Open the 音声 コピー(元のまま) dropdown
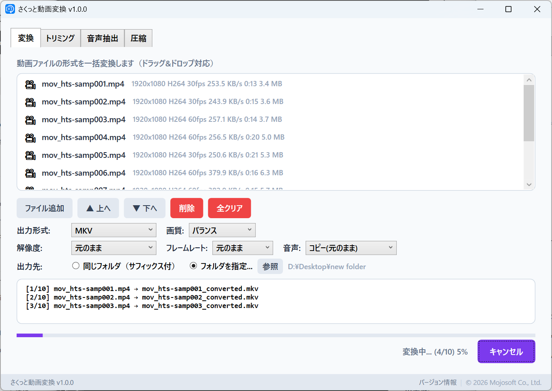Viewport: 552px width, 391px height. 351,248
